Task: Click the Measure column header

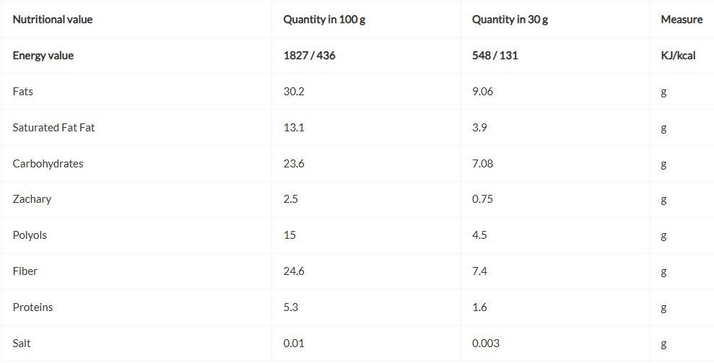Action: pyautogui.click(x=682, y=19)
